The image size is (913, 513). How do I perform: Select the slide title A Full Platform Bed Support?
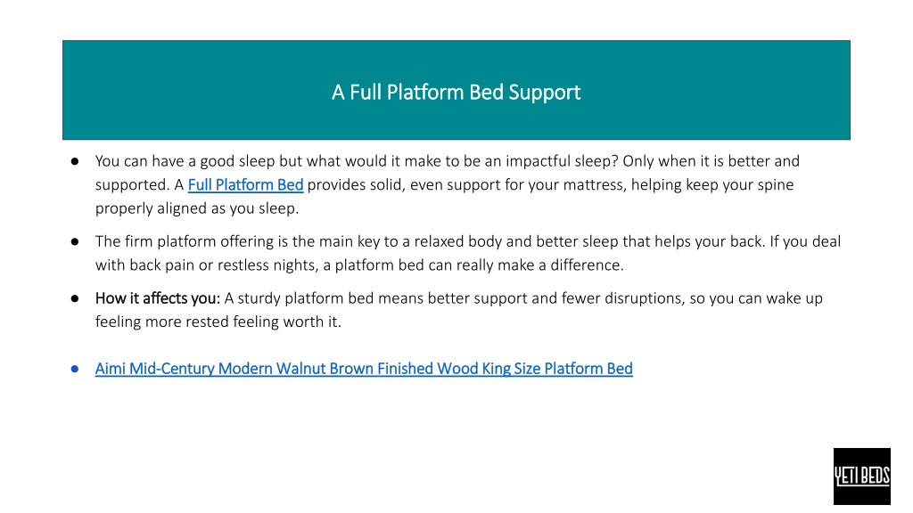(x=456, y=93)
